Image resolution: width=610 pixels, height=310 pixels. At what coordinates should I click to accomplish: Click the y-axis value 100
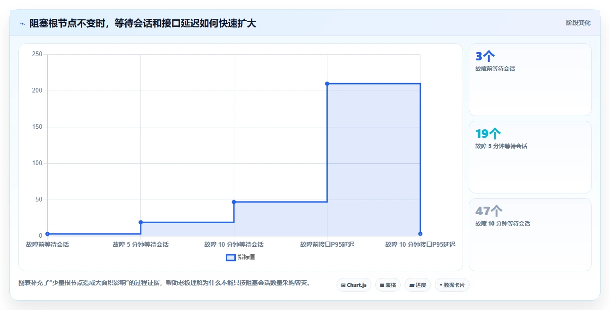[37, 163]
